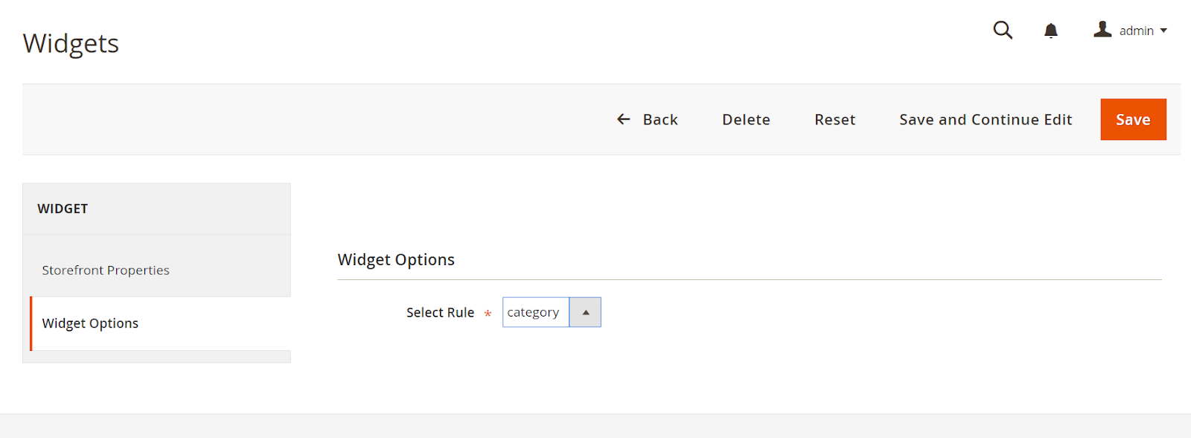The height and width of the screenshot is (438, 1191).
Task: Click the left arrow beside Back
Action: coord(624,119)
